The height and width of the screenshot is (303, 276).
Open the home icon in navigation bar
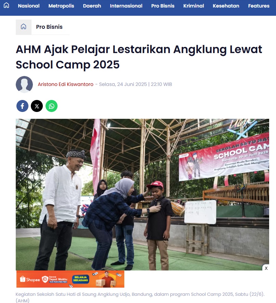click(x=7, y=5)
